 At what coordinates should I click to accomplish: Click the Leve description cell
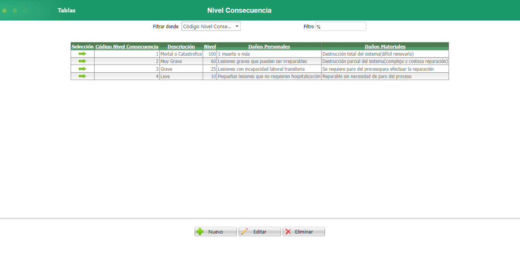[x=181, y=77]
